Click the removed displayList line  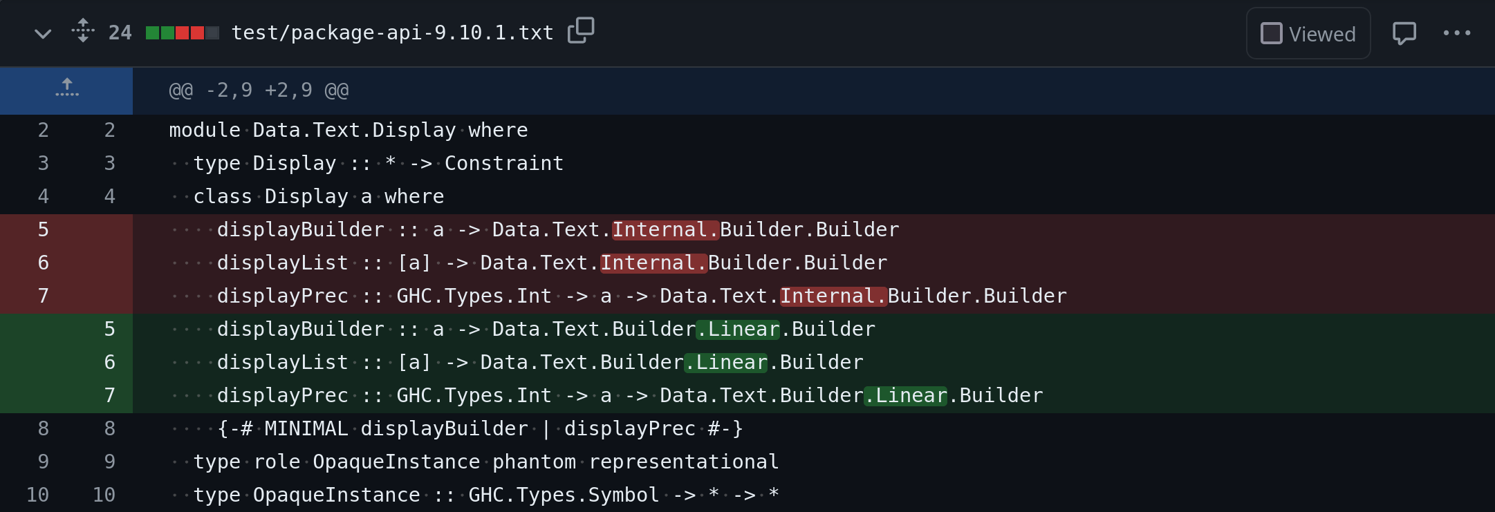(814, 263)
